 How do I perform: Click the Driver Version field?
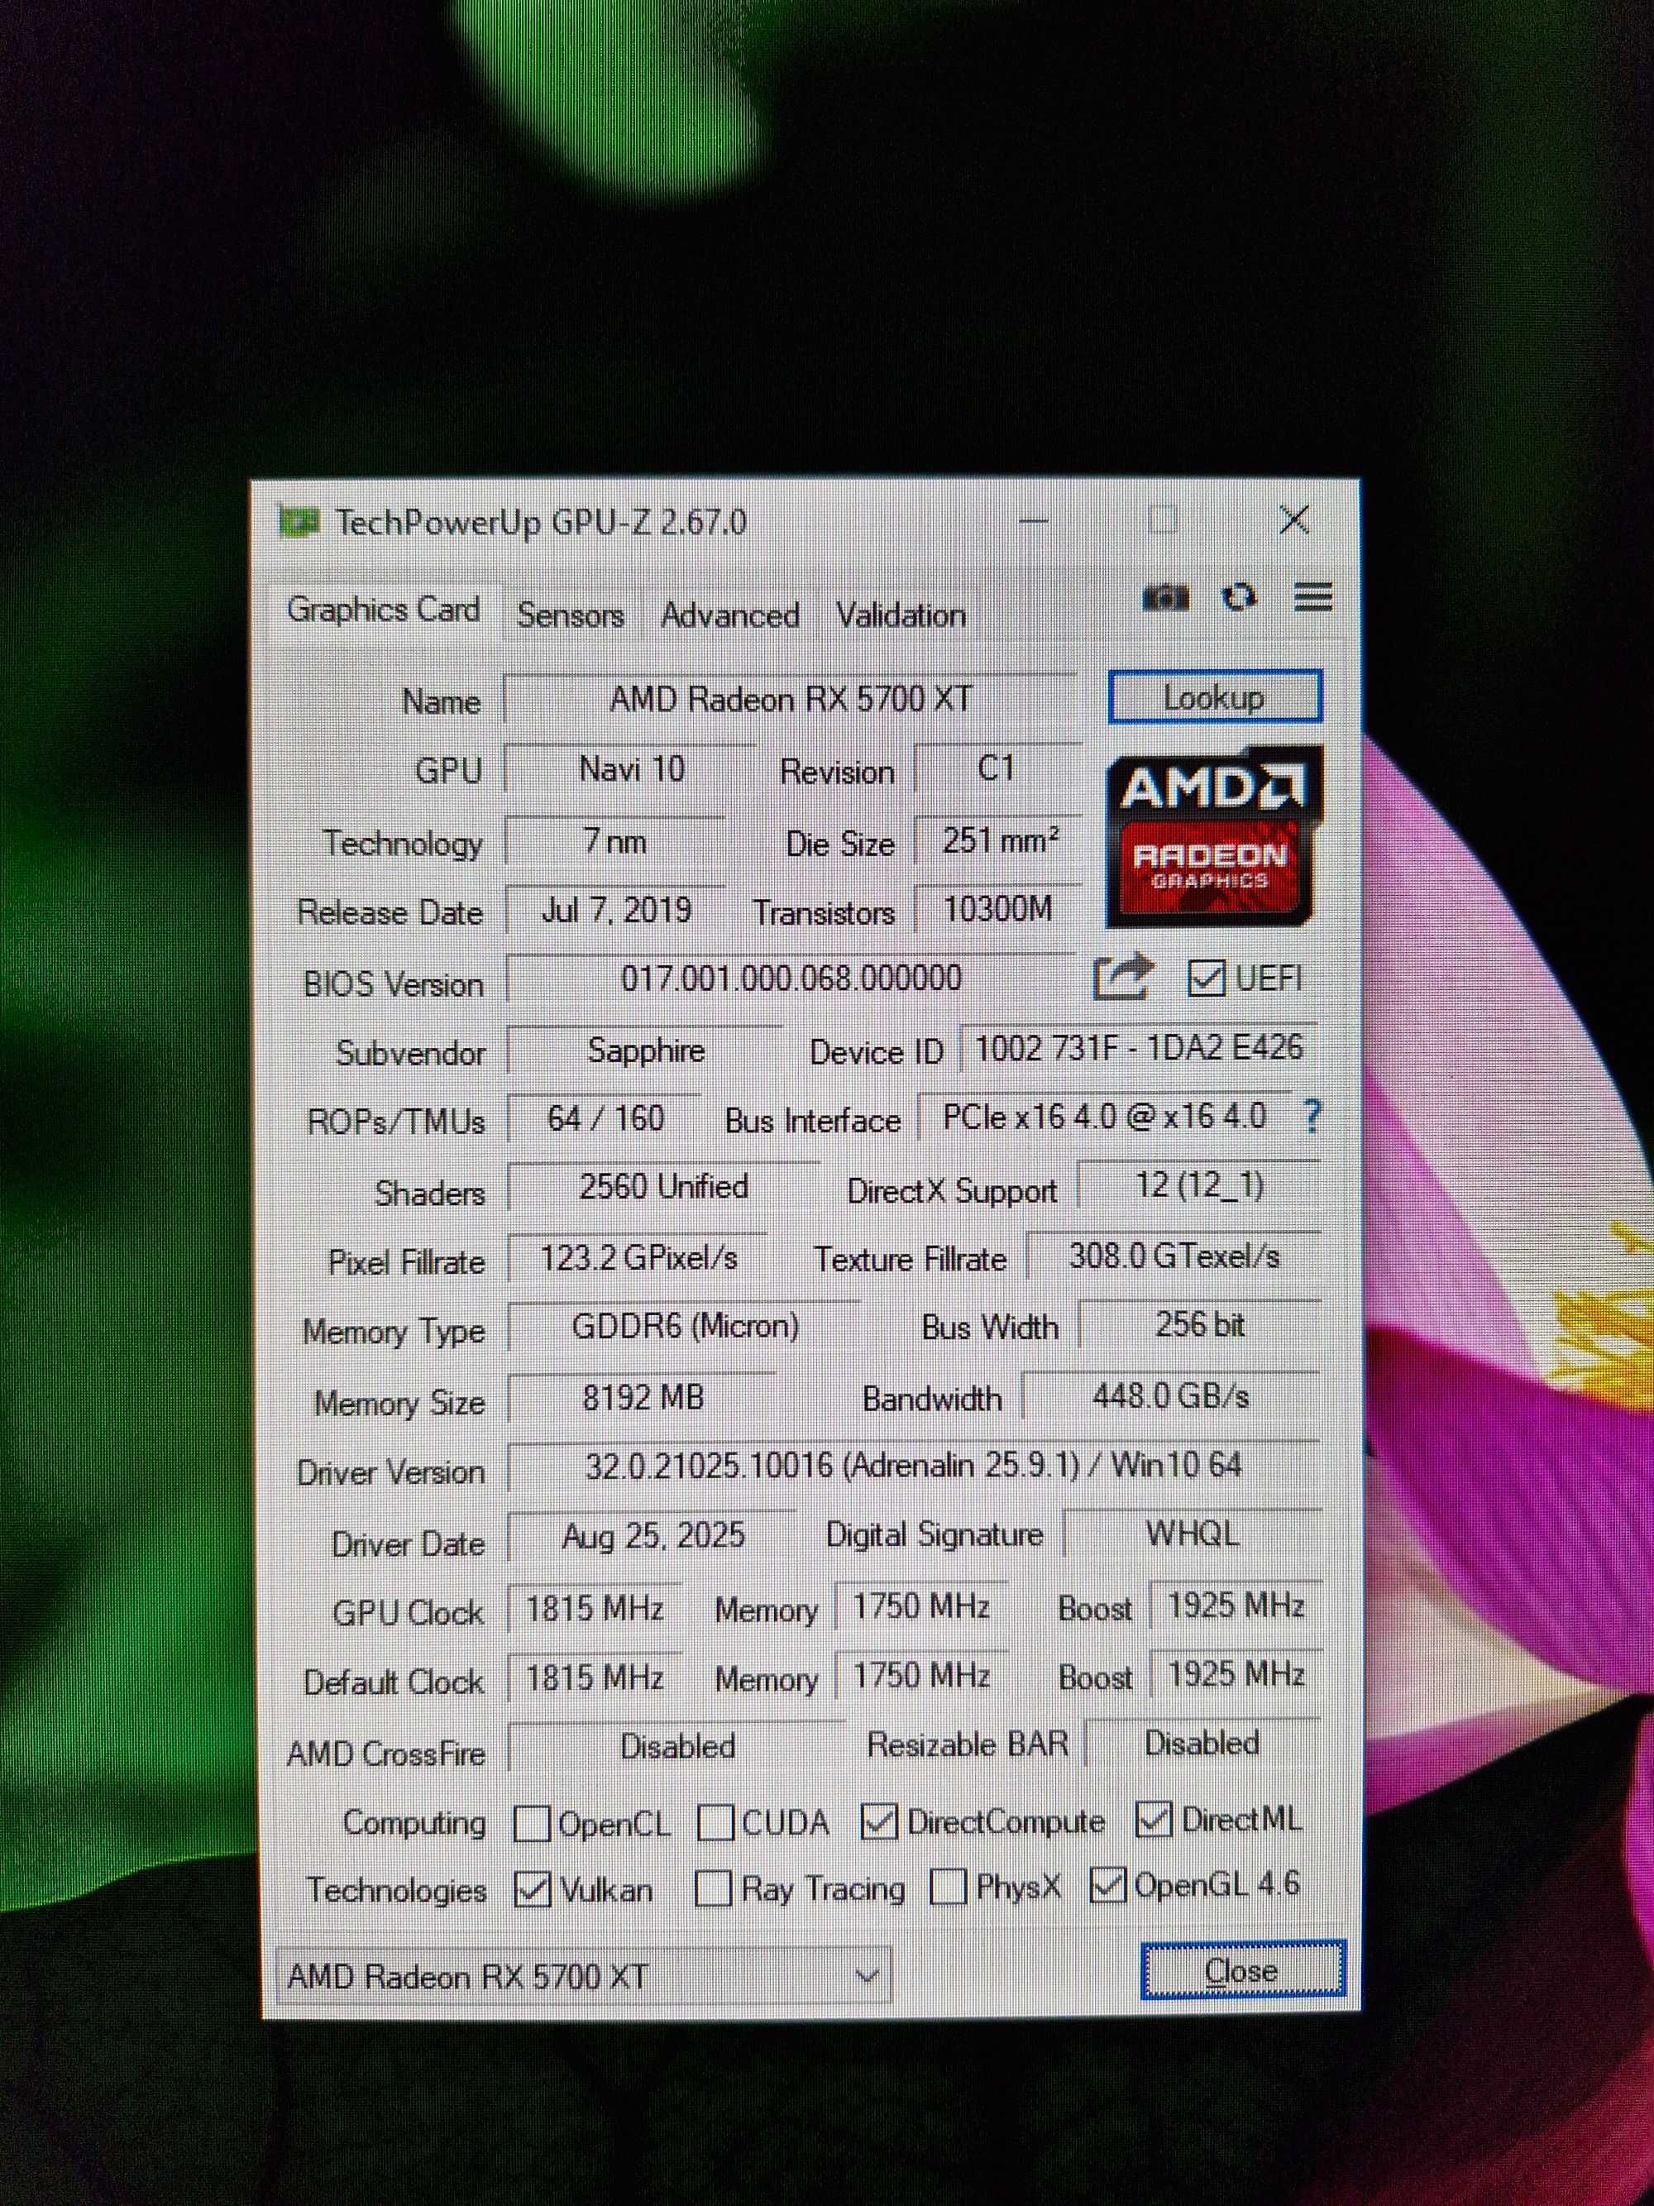pos(913,1466)
